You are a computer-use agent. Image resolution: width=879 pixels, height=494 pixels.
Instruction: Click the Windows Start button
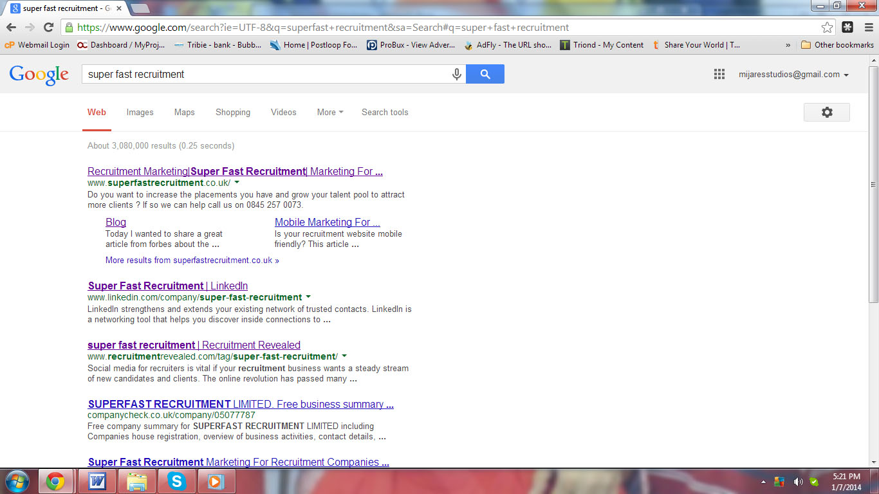tap(17, 481)
